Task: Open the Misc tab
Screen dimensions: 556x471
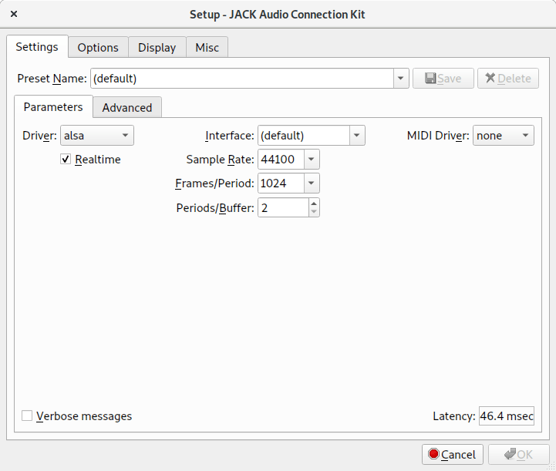Action: point(207,48)
